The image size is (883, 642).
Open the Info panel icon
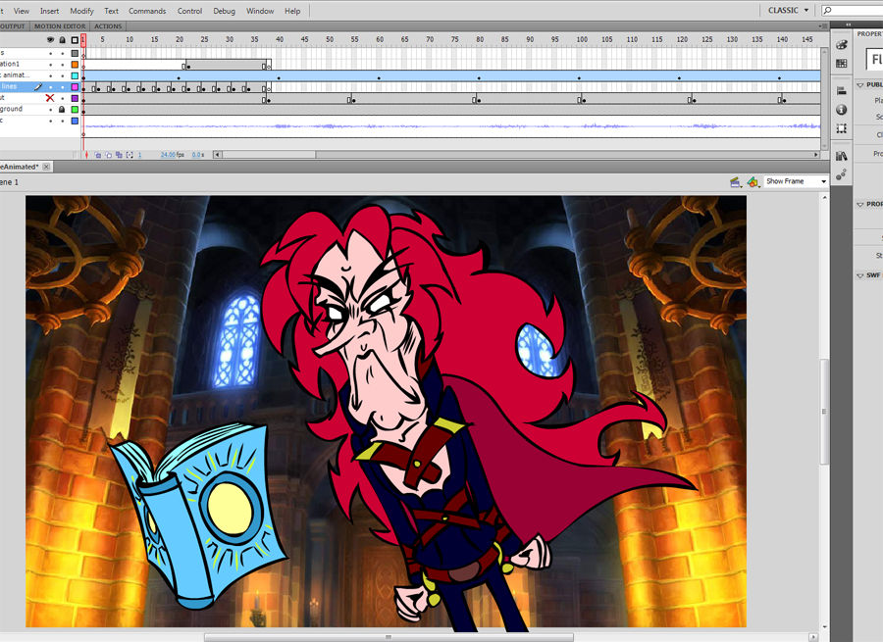[842, 110]
